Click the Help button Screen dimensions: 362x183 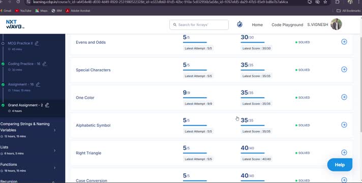[x=340, y=165]
